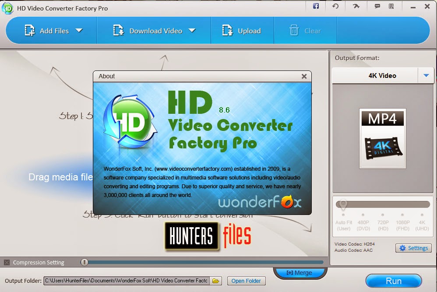Viewport: 437px width, 292px height.
Task: Select the 4K (UHD) resolution mark
Action: point(422,223)
